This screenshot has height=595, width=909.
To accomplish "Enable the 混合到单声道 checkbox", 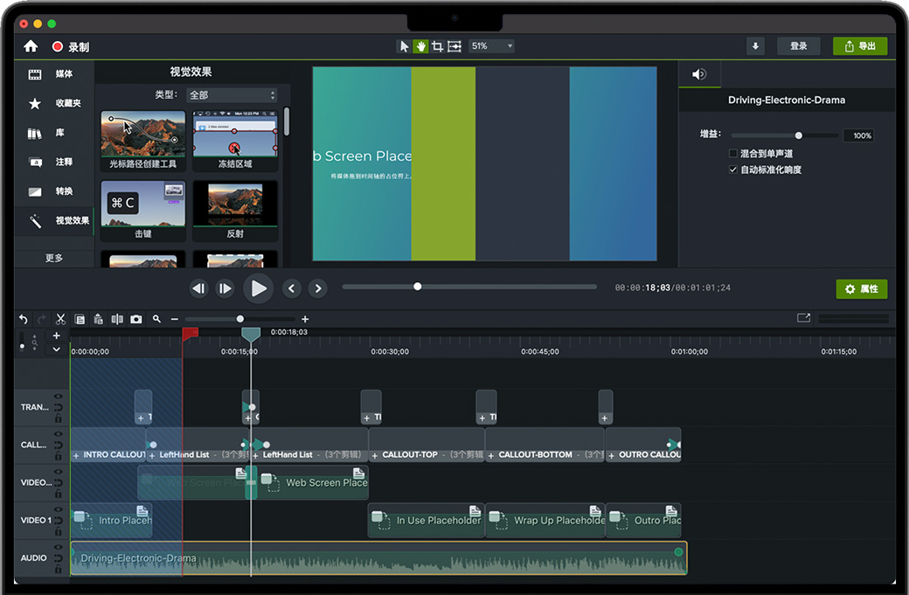I will [733, 154].
